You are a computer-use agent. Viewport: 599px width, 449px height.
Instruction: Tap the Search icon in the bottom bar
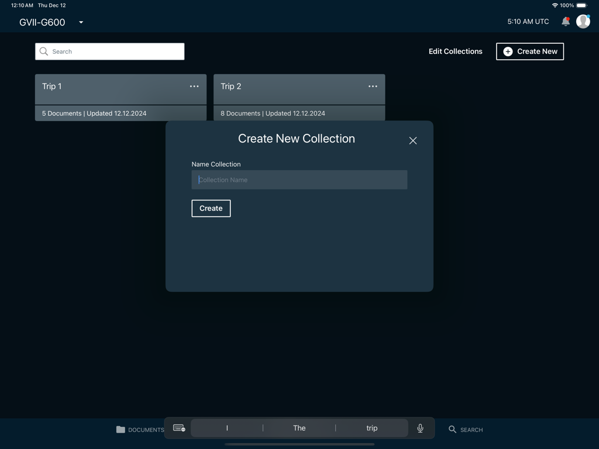pos(452,429)
